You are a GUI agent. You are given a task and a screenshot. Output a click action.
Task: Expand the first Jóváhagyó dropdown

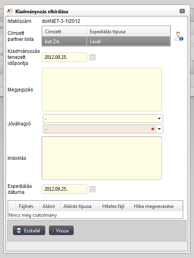(x=159, y=119)
